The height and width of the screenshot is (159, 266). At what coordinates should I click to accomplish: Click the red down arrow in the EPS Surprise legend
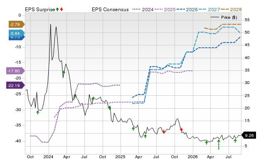(62, 9)
